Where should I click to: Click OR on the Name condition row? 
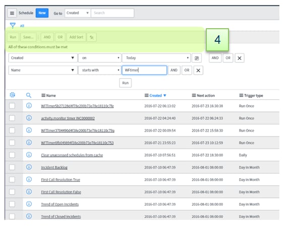click(187, 70)
